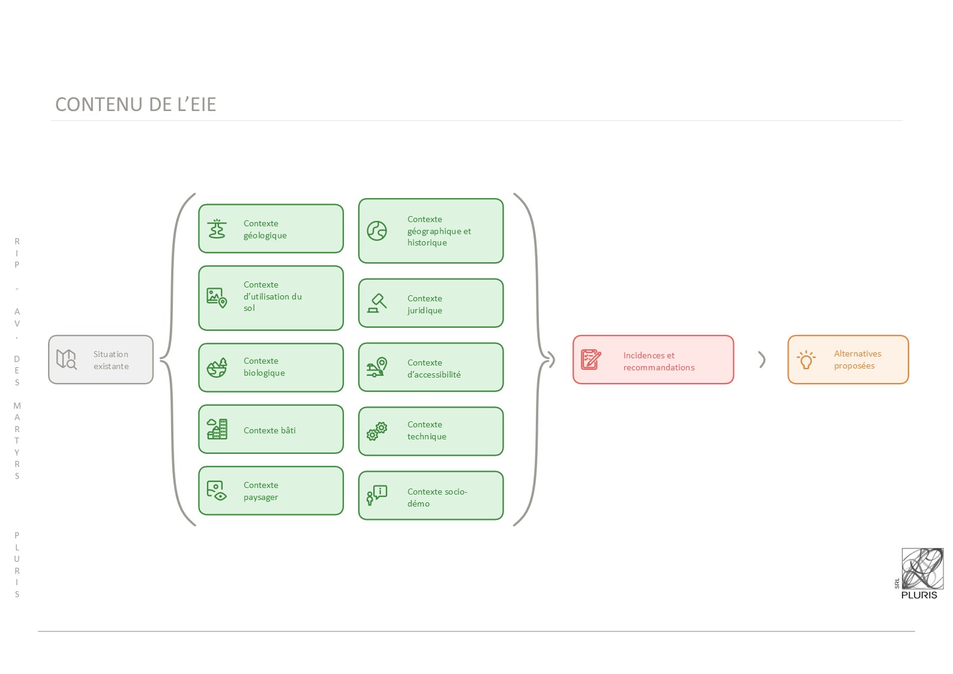This screenshot has height=674, width=953.
Task: Click the chevron arrow before Alternatives proposées
Action: click(x=762, y=360)
